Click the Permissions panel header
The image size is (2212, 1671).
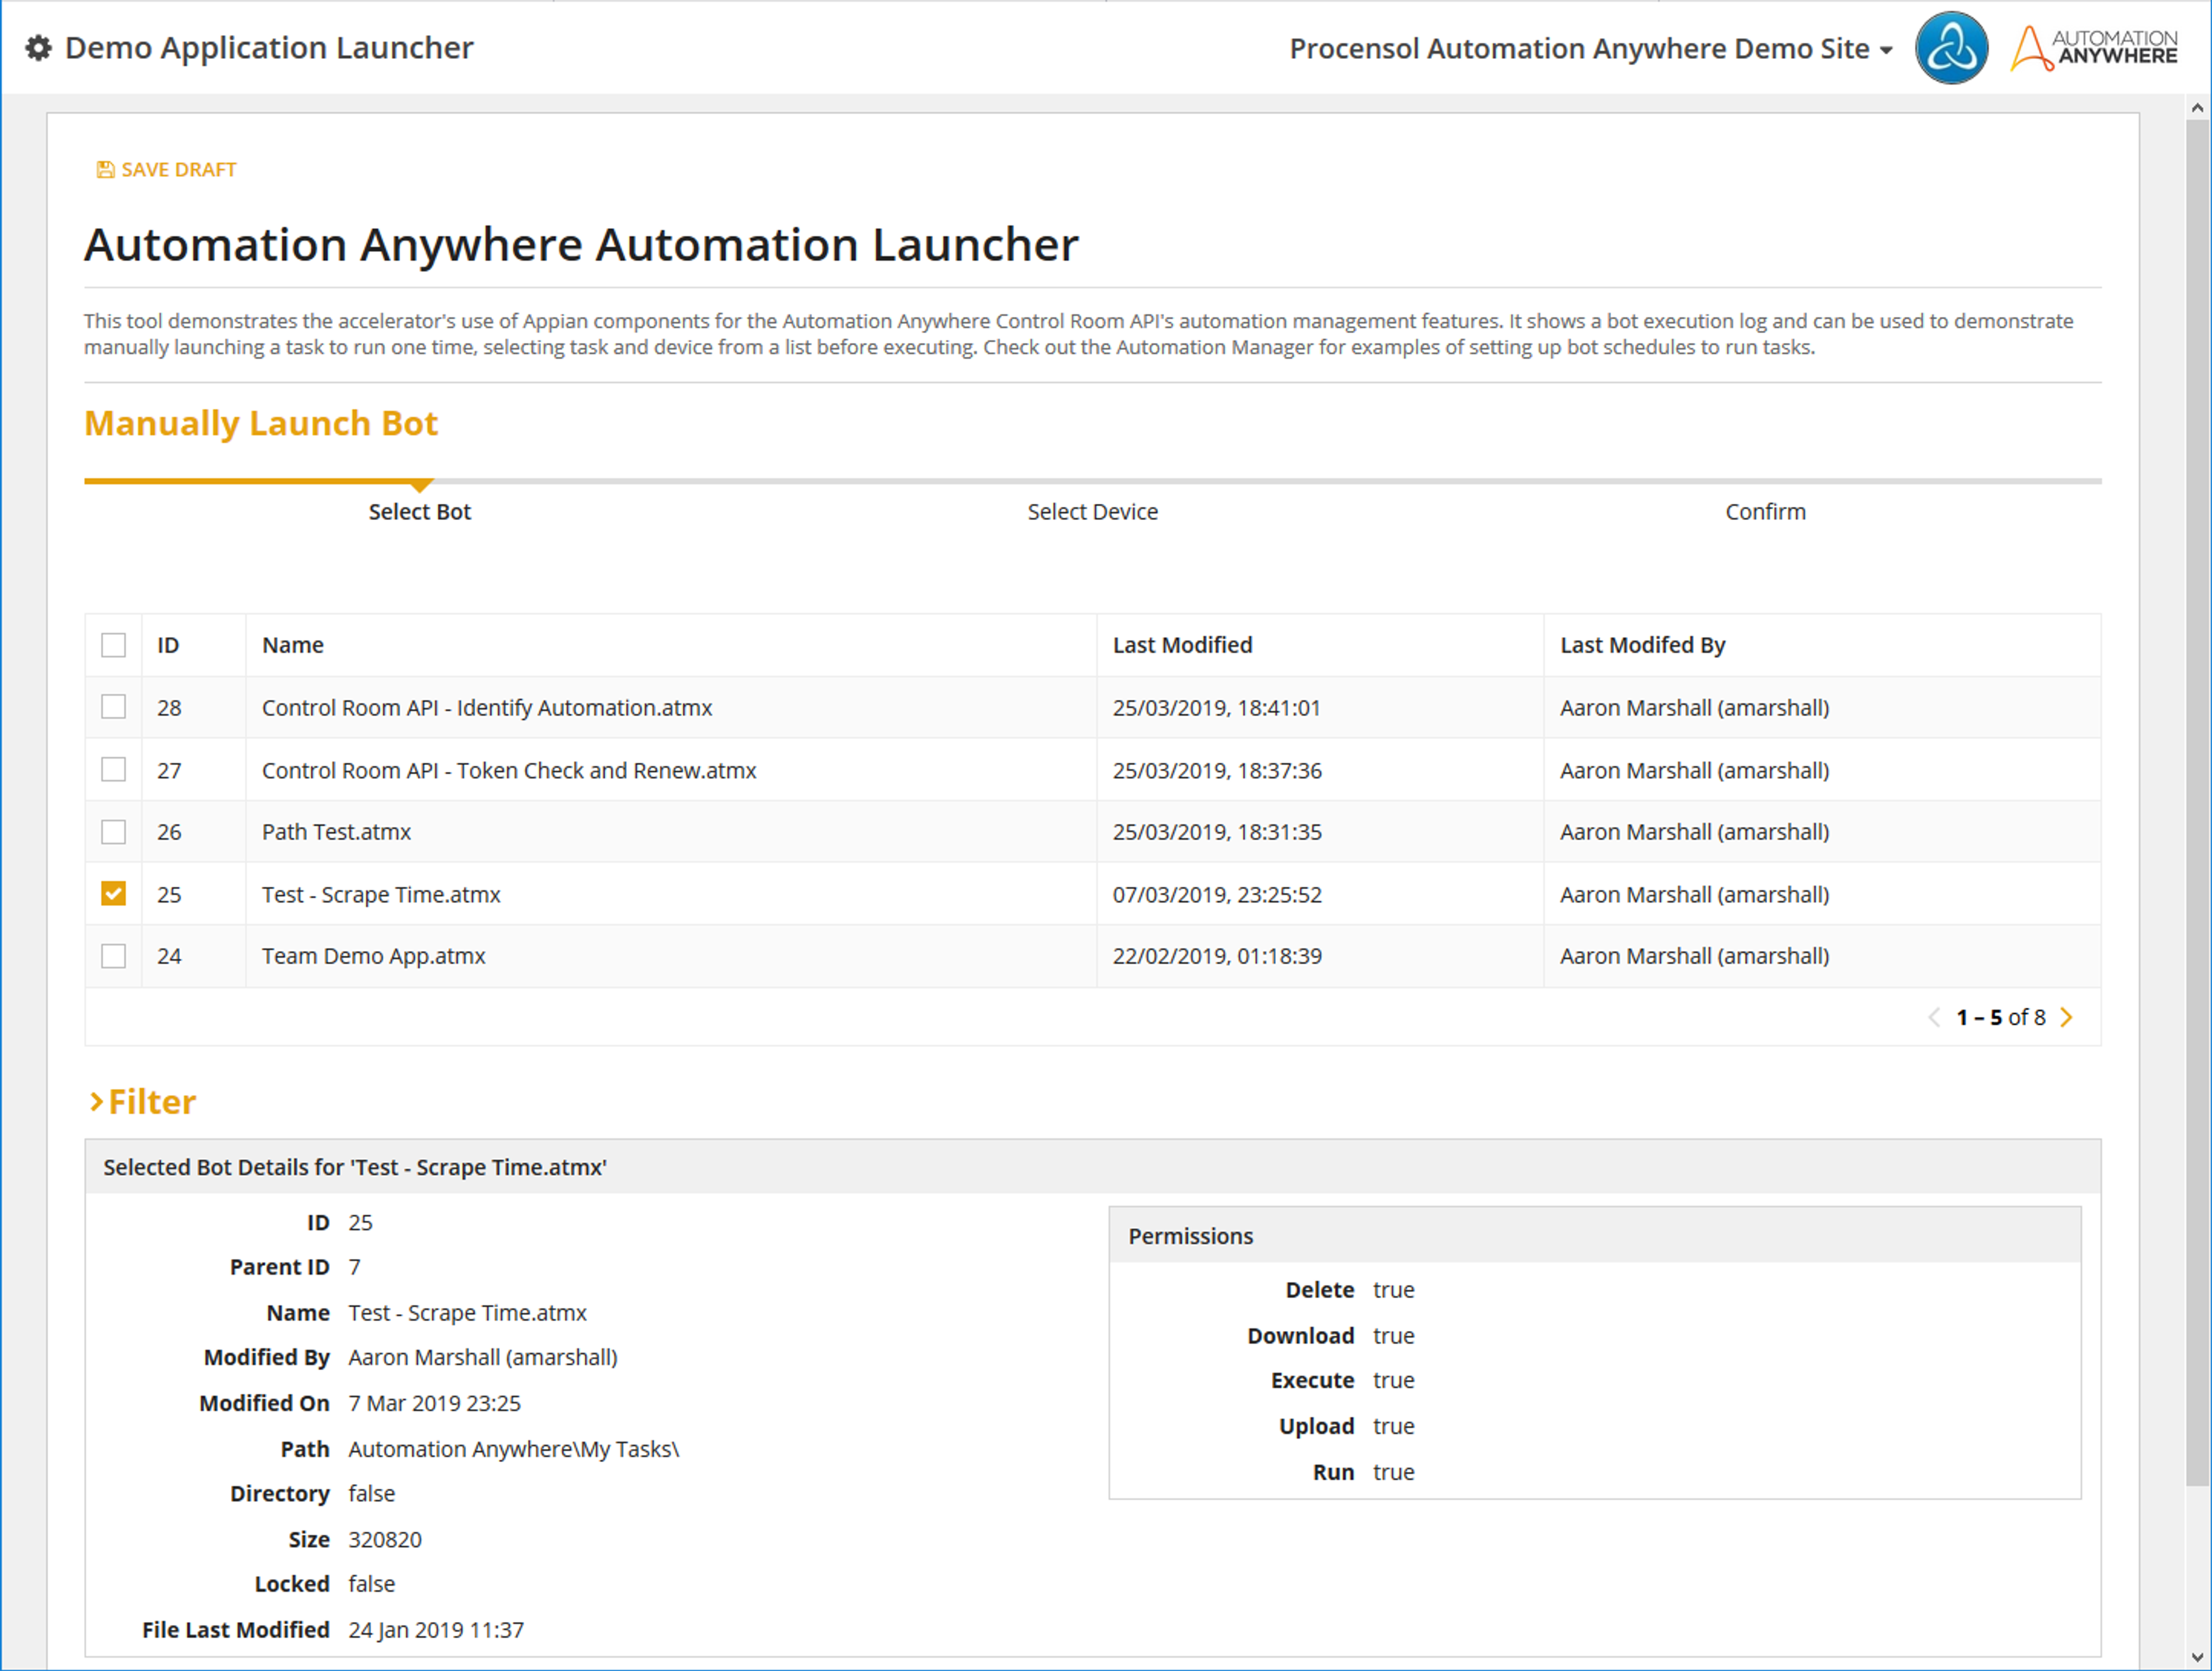[1594, 1236]
